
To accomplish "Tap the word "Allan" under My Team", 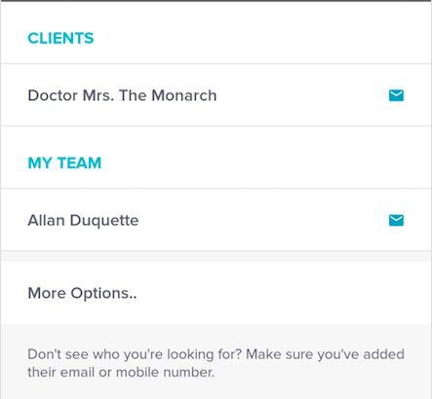I will click(46, 220).
